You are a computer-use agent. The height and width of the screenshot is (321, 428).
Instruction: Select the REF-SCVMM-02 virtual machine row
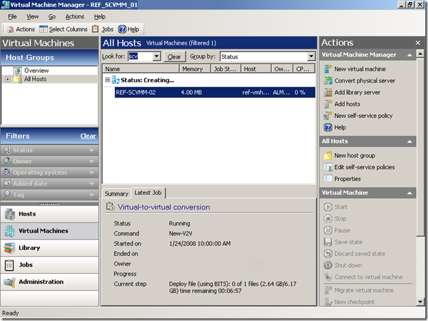click(215, 92)
